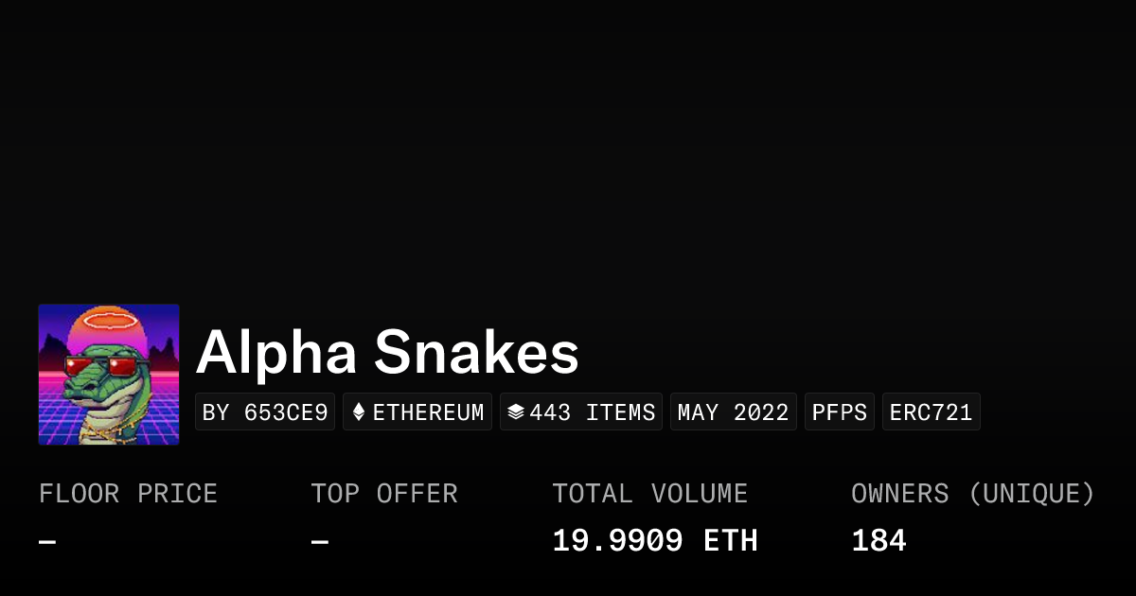Click the TOP OFFER label
This screenshot has width=1136, height=596.
(x=384, y=494)
